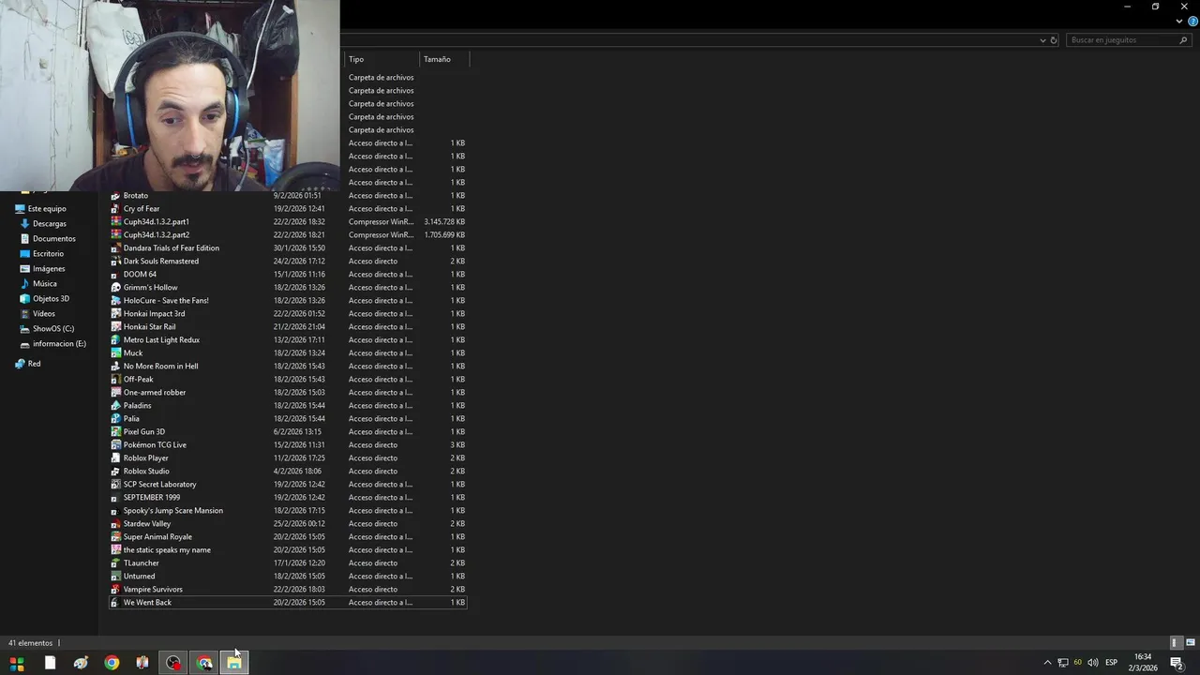Refresh the folder using the refresh icon
The height and width of the screenshot is (675, 1200).
(1054, 40)
